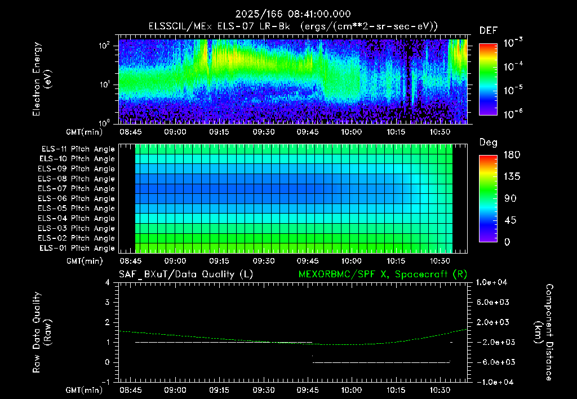This screenshot has width=577, height=399.
Task: Click the 10:00 tick label under the spectrogram
Action: coord(352,132)
